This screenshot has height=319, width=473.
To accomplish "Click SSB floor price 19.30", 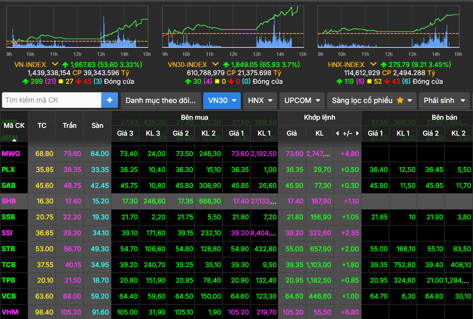I will (100, 217).
